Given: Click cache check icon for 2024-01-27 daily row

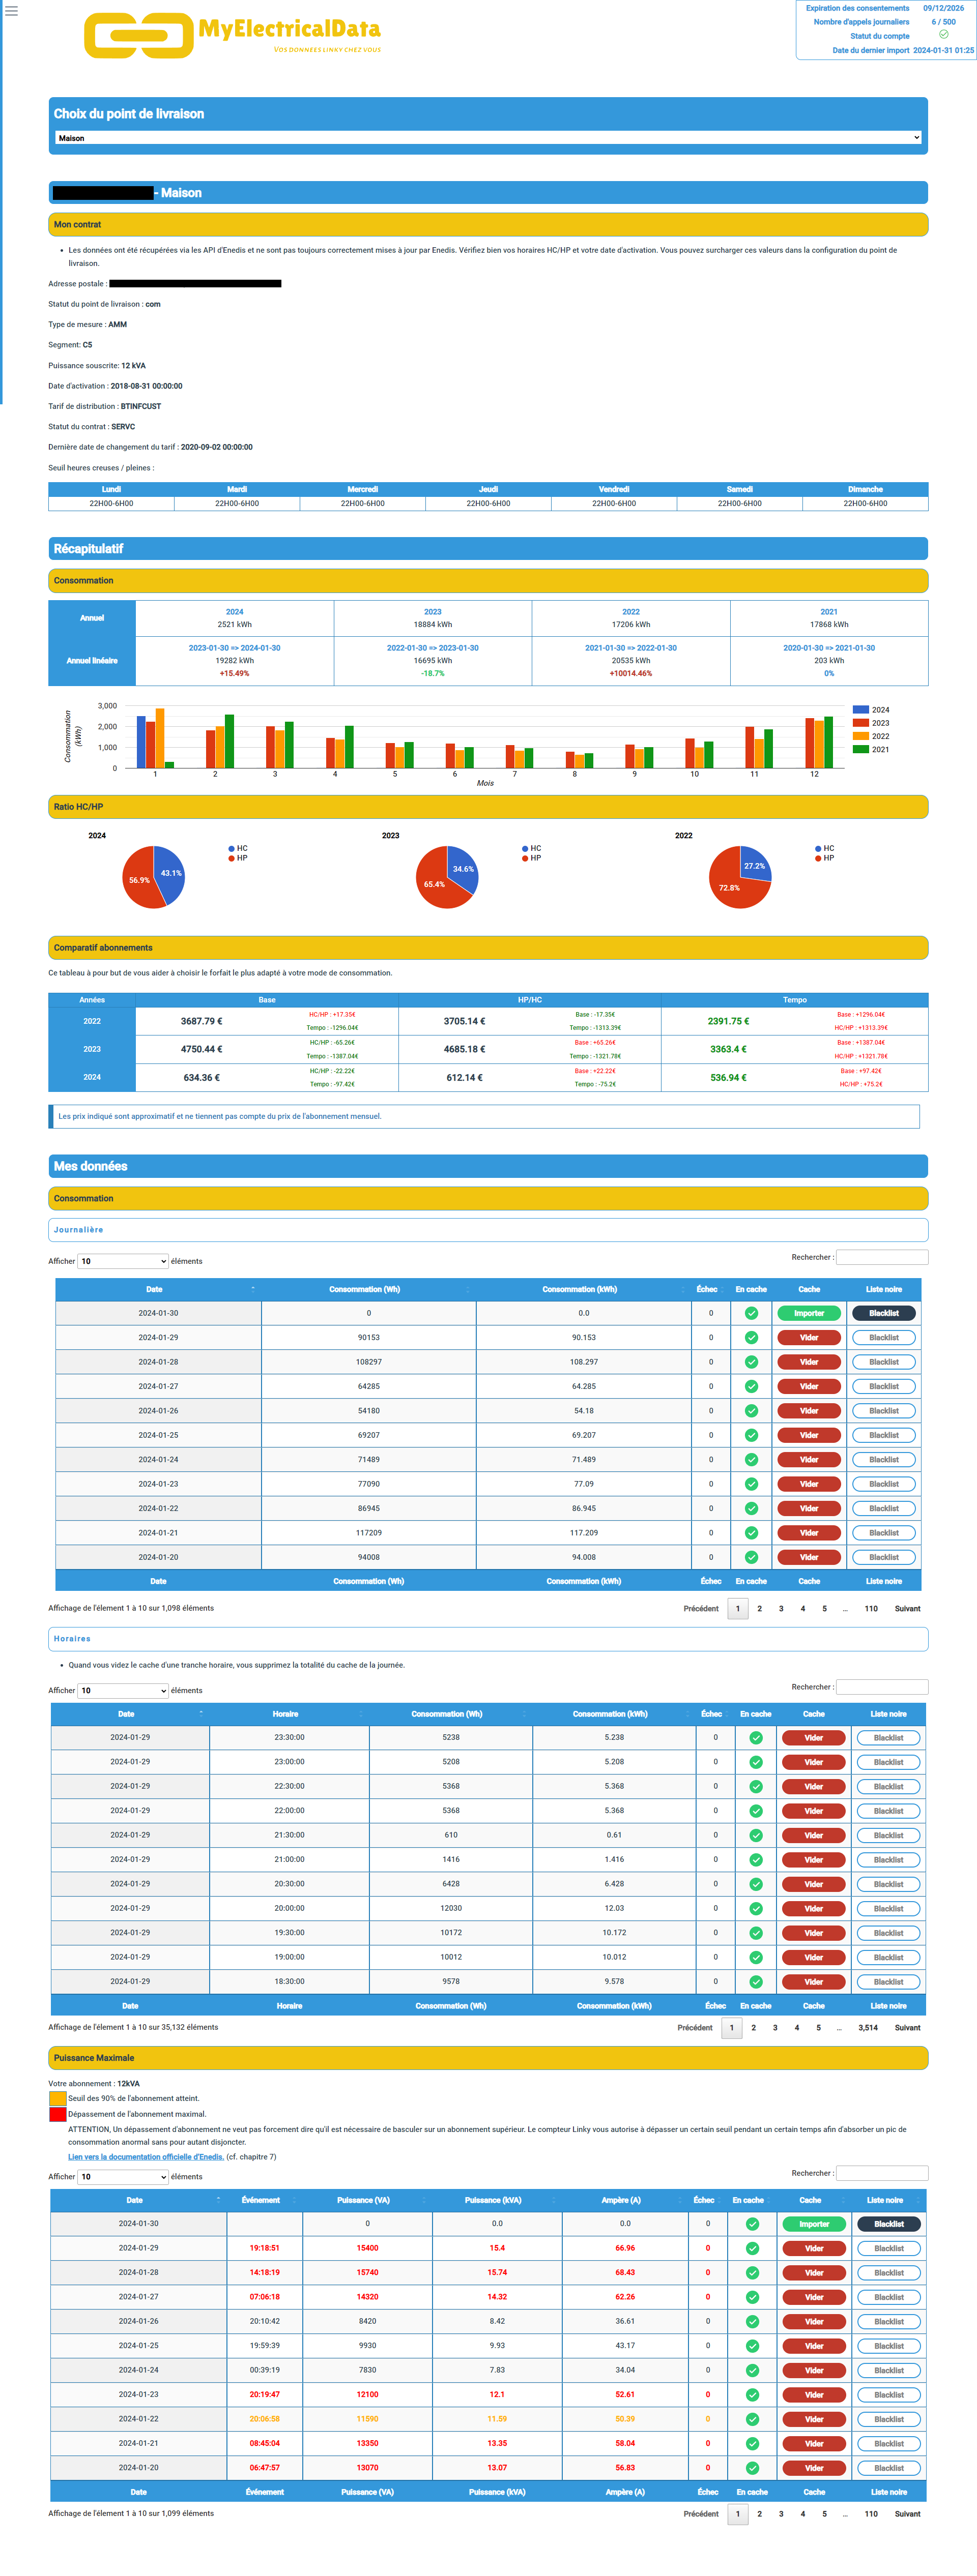Looking at the screenshot, I should click(751, 1387).
